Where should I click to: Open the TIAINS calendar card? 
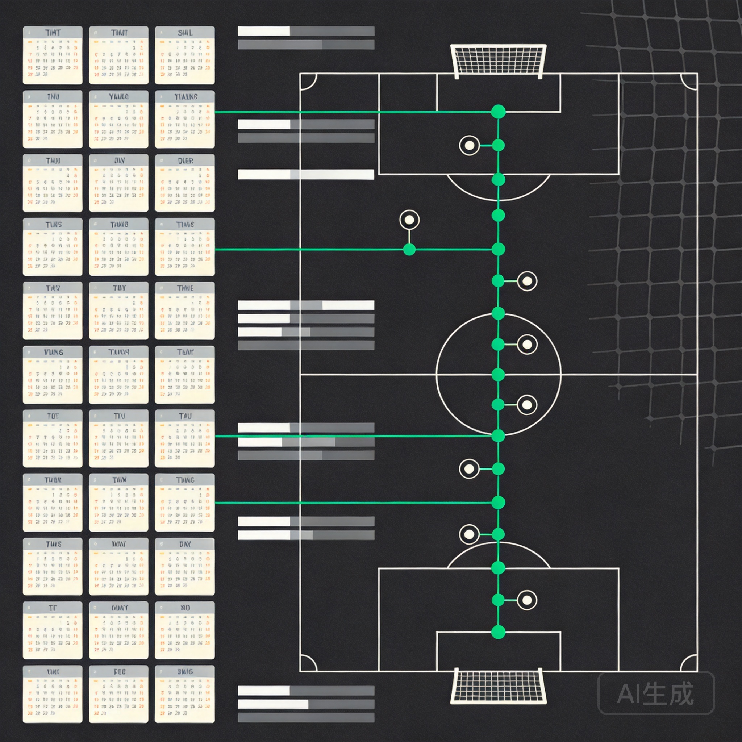coord(185,119)
